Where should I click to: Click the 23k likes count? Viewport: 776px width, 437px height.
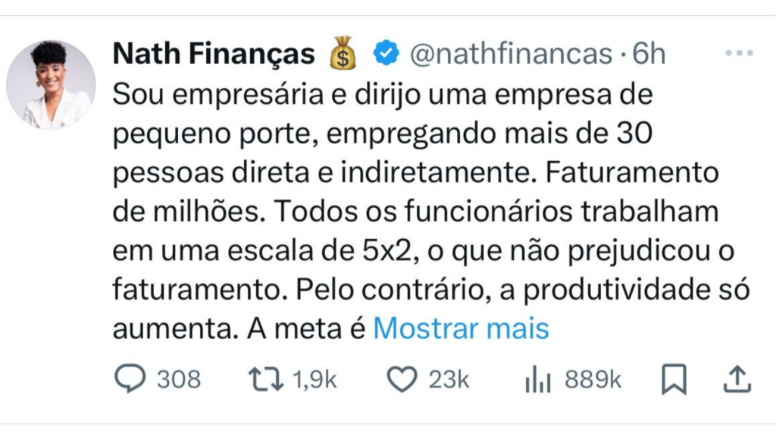[449, 379]
